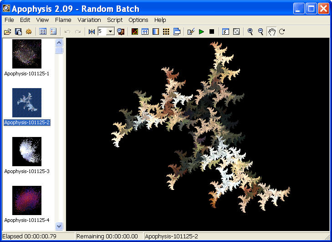
Task: Click the Undo arrow icon
Action: pyautogui.click(x=67, y=32)
